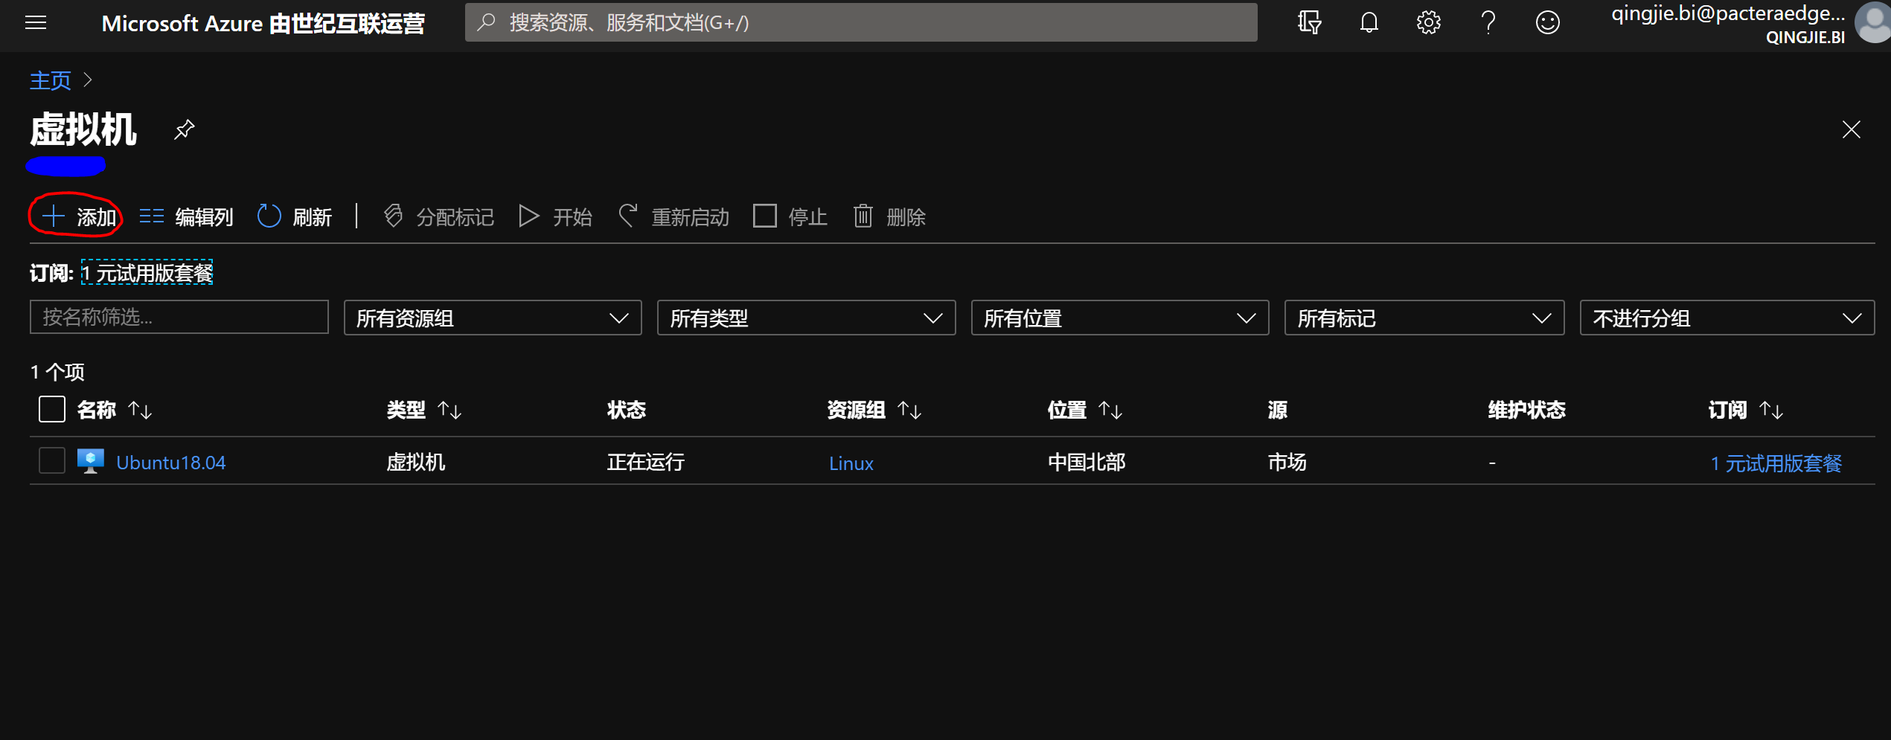Screen dimensions: 1891x740
Task: Check the Ubuntu18.04 row checkbox
Action: [x=52, y=461]
